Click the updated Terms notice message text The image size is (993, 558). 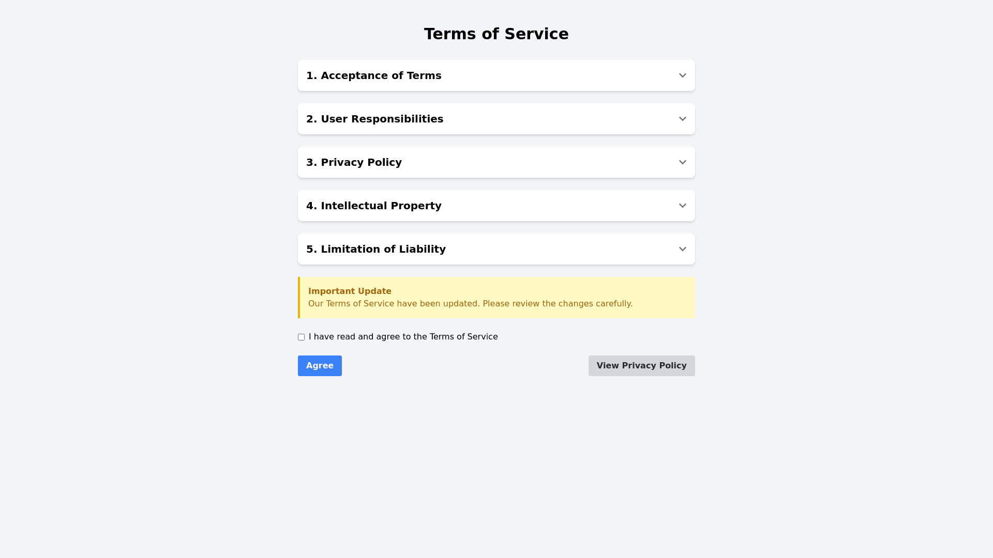point(470,304)
